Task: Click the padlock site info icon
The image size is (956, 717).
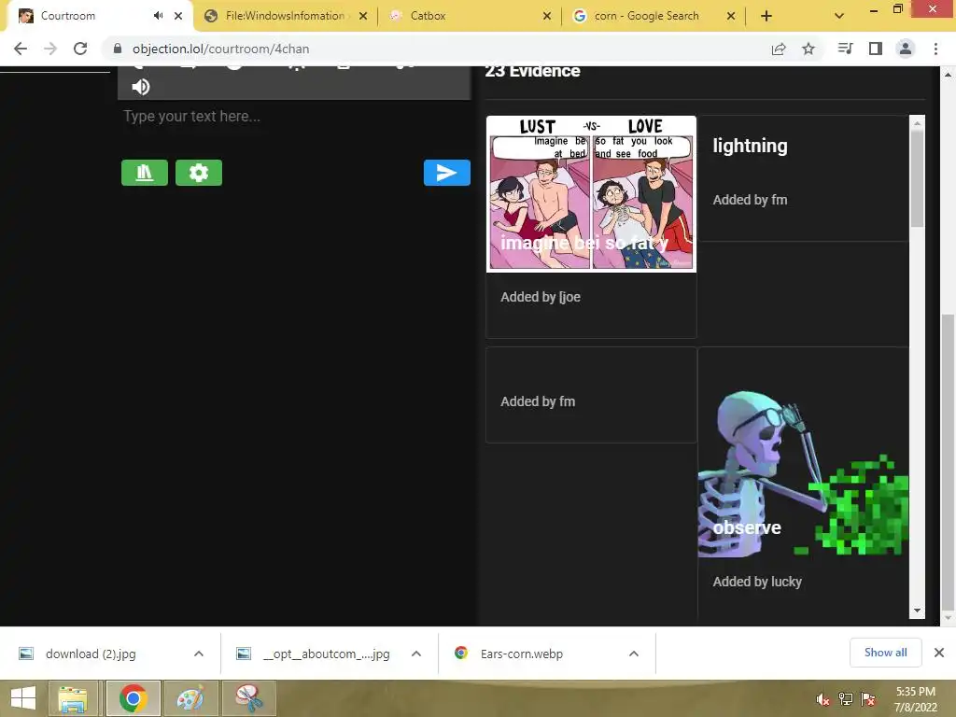Action: pos(118,49)
